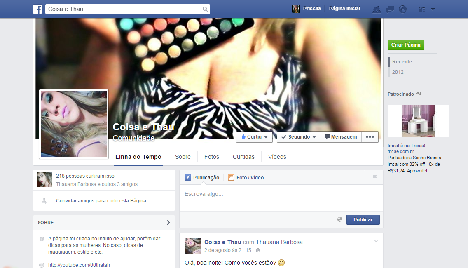Switch to the Curtidas tab

click(243, 157)
